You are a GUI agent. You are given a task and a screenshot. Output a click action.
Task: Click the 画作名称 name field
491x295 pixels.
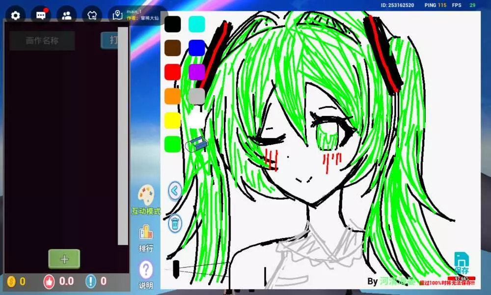42,41
